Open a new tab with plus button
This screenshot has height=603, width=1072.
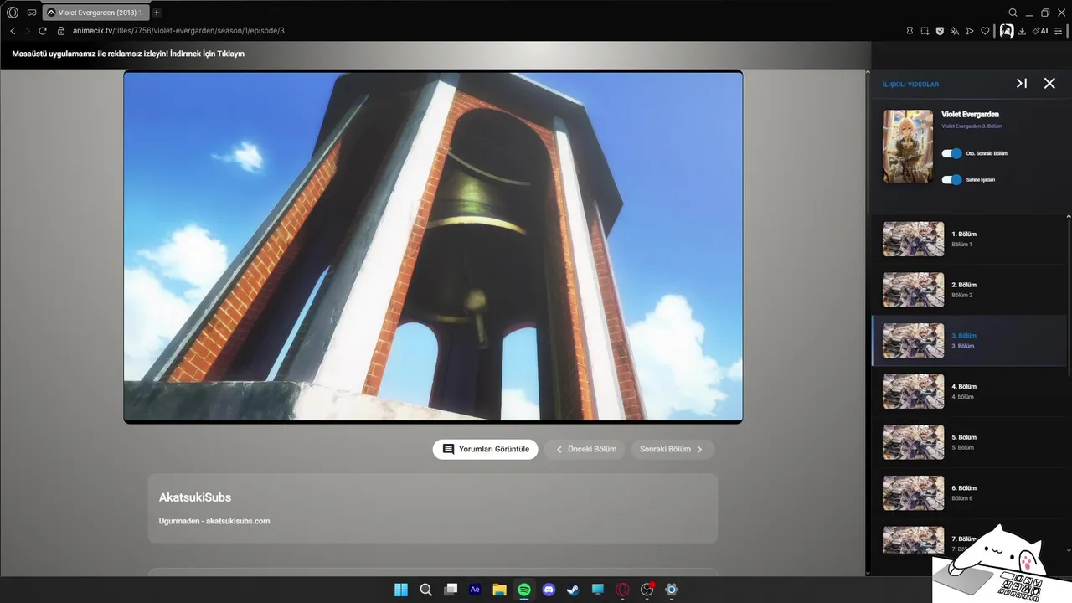click(157, 13)
